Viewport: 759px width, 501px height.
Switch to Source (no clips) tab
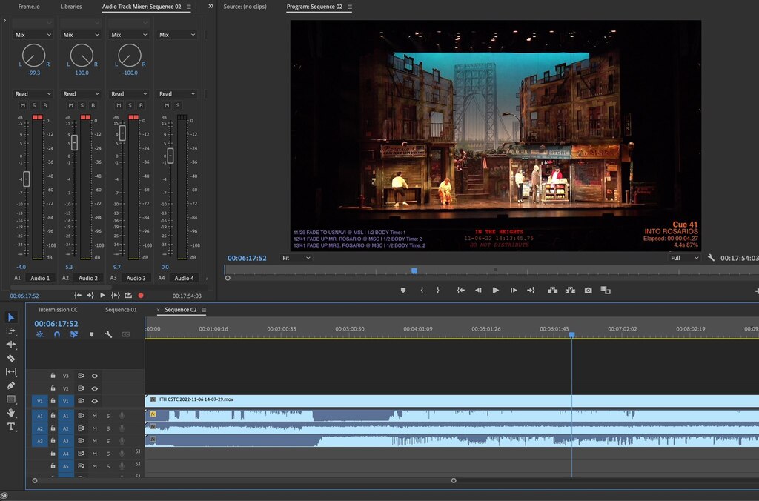pyautogui.click(x=245, y=7)
